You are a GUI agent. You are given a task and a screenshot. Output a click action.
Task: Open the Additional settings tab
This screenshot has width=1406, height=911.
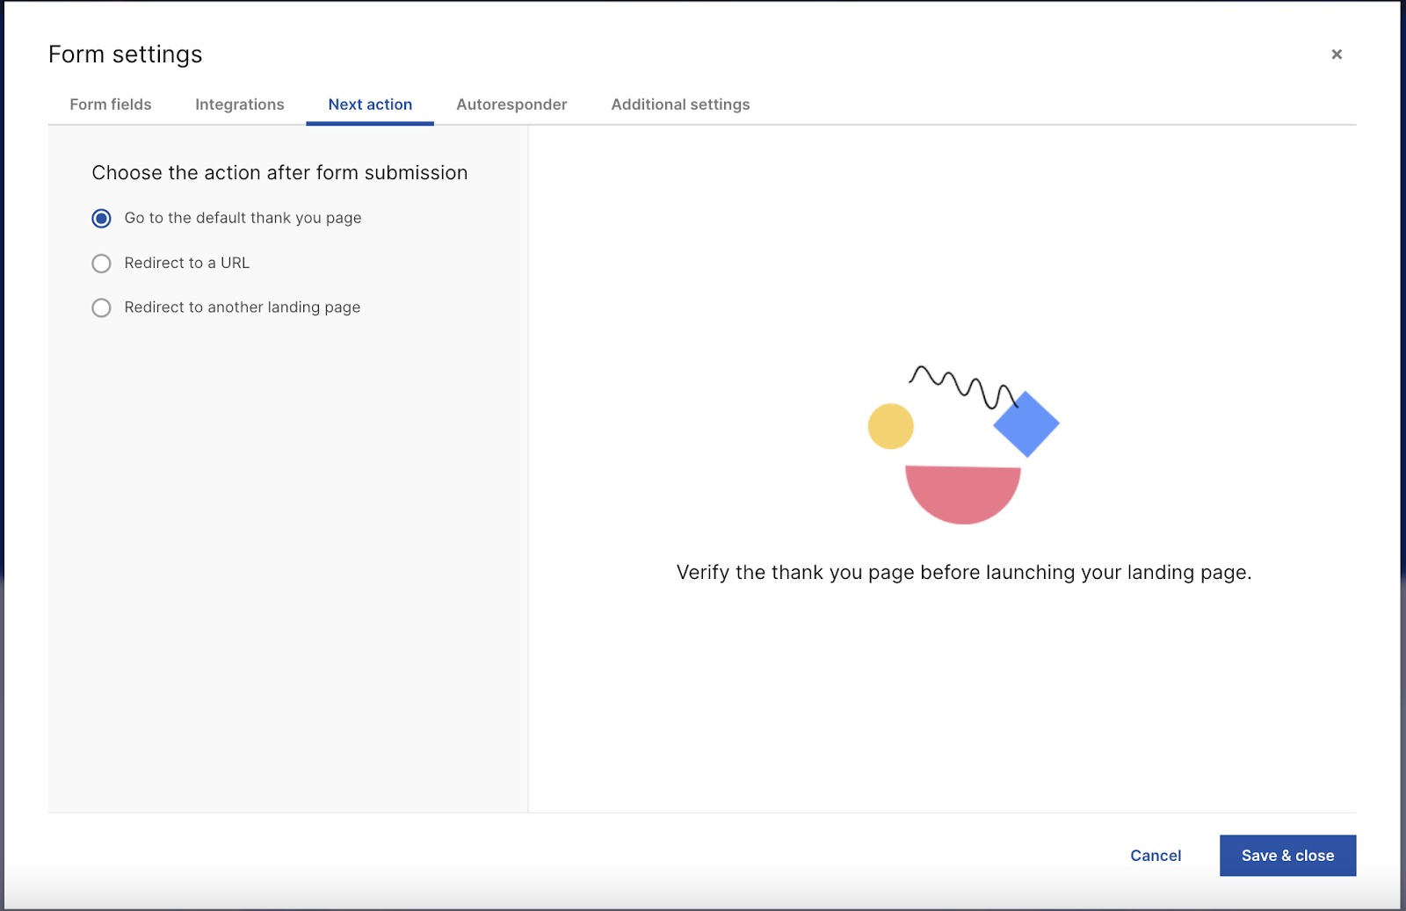[x=680, y=104]
